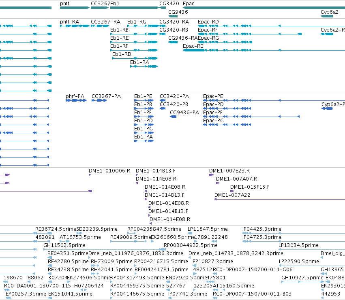345x300 pixels.
Task: Select the CG3420 gene glyph
Action: 163,8
